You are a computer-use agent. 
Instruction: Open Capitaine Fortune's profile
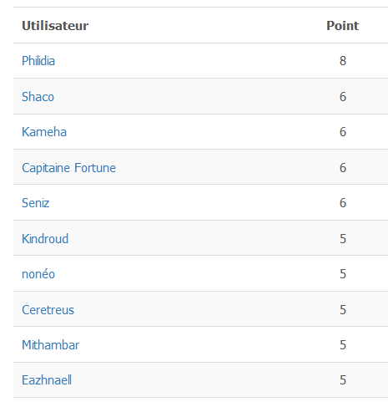pyautogui.click(x=68, y=168)
